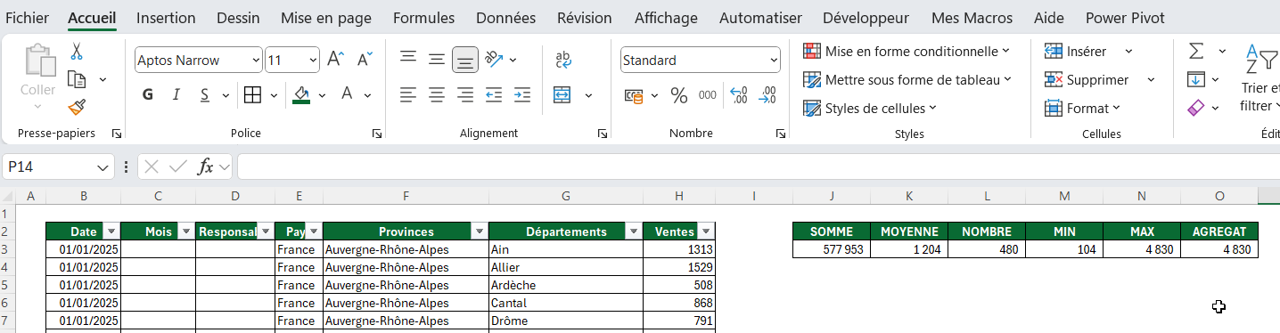Click the text orientation icon

click(x=494, y=60)
